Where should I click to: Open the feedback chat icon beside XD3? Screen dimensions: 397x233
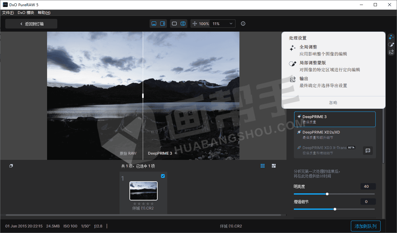(x=368, y=151)
